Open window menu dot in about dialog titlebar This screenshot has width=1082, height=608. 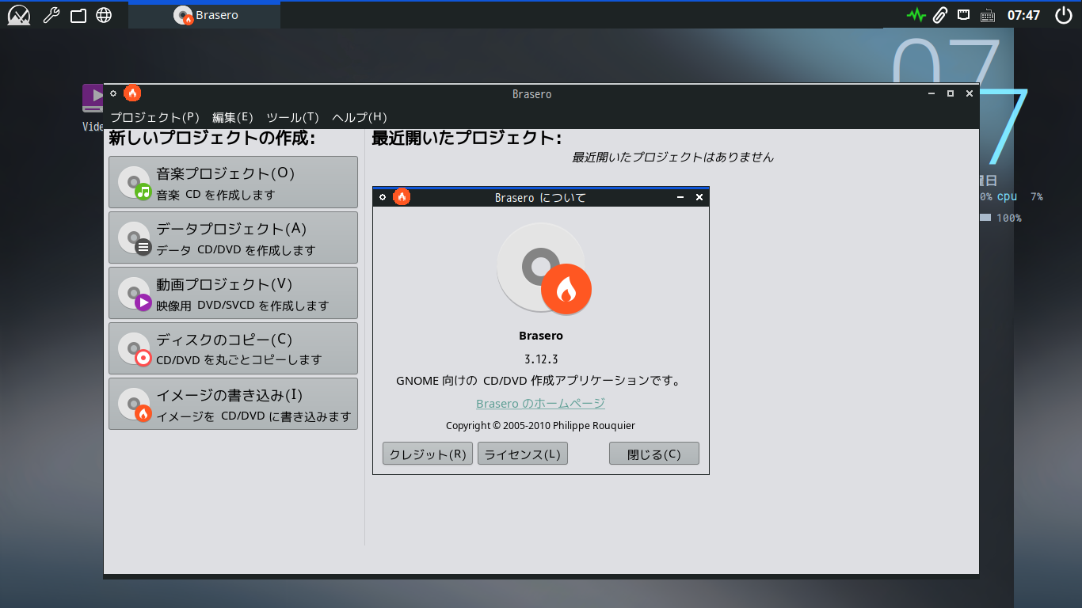[383, 197]
